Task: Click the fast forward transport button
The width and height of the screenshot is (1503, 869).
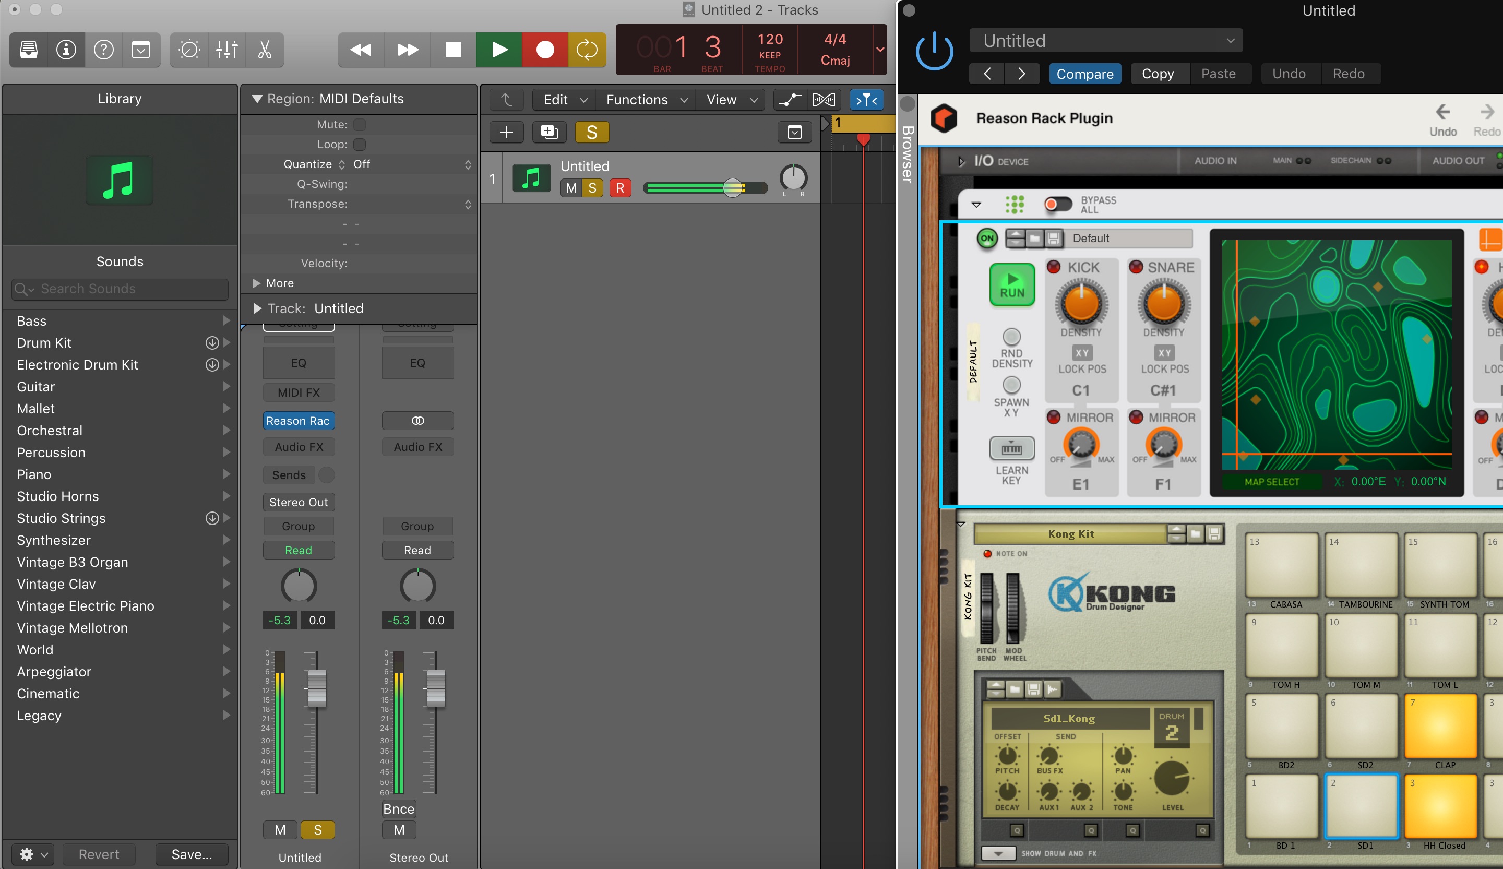Action: pos(408,50)
